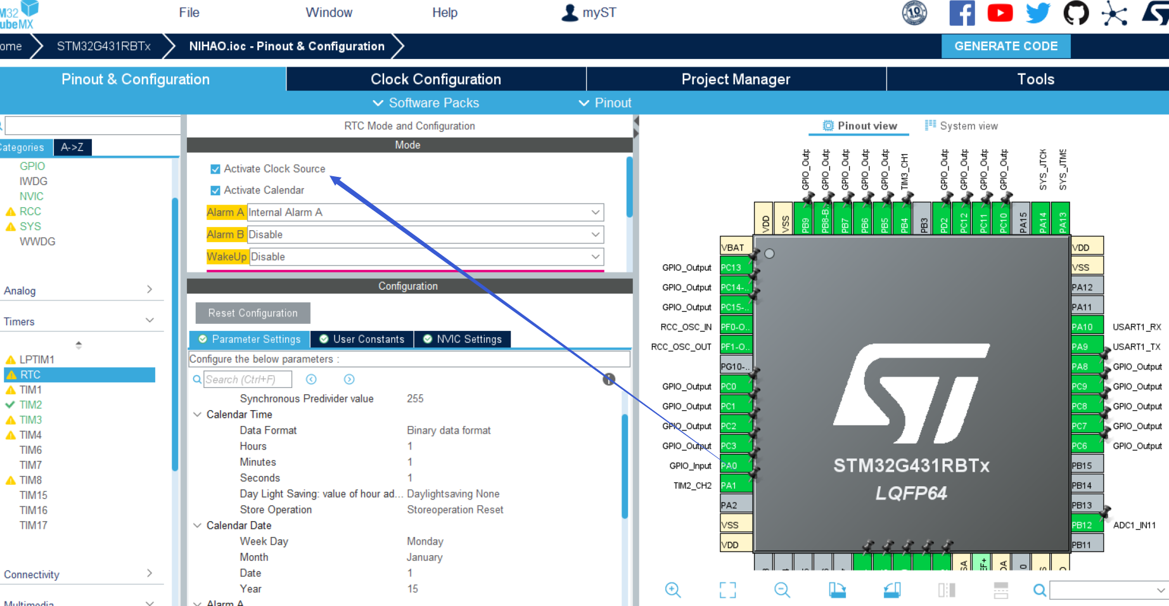The image size is (1169, 606).
Task: Click the Hours value in Calendar Time
Action: pos(410,446)
